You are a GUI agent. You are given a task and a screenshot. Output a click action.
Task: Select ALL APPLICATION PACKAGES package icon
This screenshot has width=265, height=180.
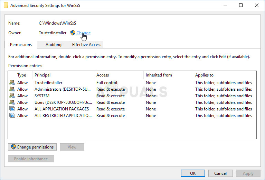click(12, 109)
